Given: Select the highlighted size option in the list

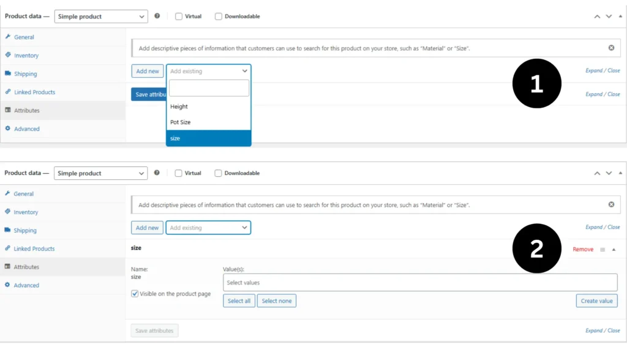Looking at the screenshot, I should pos(209,138).
